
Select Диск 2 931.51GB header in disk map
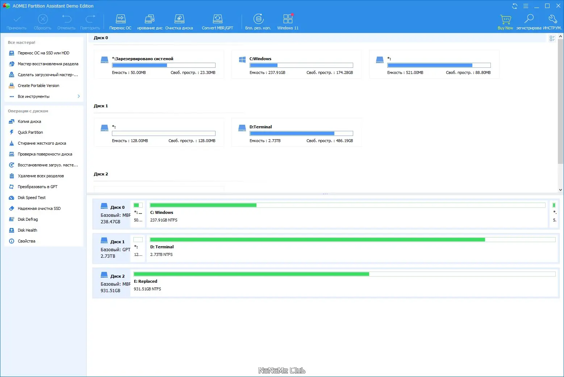[x=112, y=283]
